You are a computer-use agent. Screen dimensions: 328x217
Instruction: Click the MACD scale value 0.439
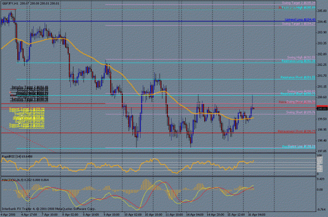(x=321, y=179)
